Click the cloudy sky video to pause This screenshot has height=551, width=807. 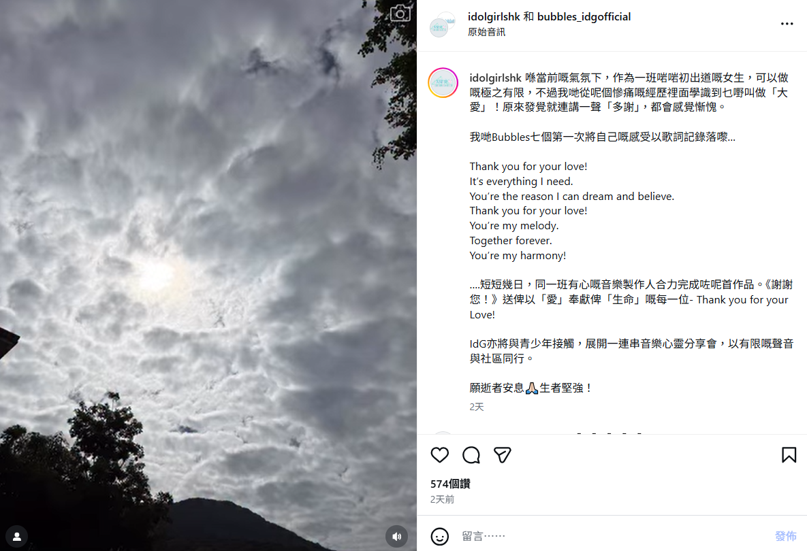pos(208,275)
